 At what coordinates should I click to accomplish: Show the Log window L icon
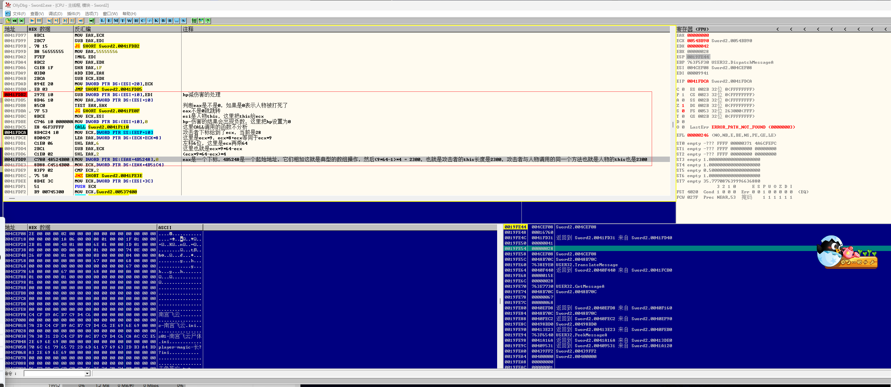click(x=102, y=21)
